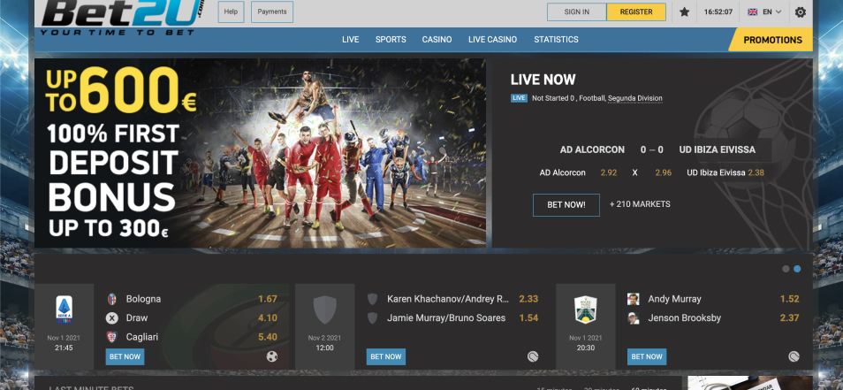Click the 16:52:07 clock display
Screen dimensions: 843x390
click(x=718, y=11)
